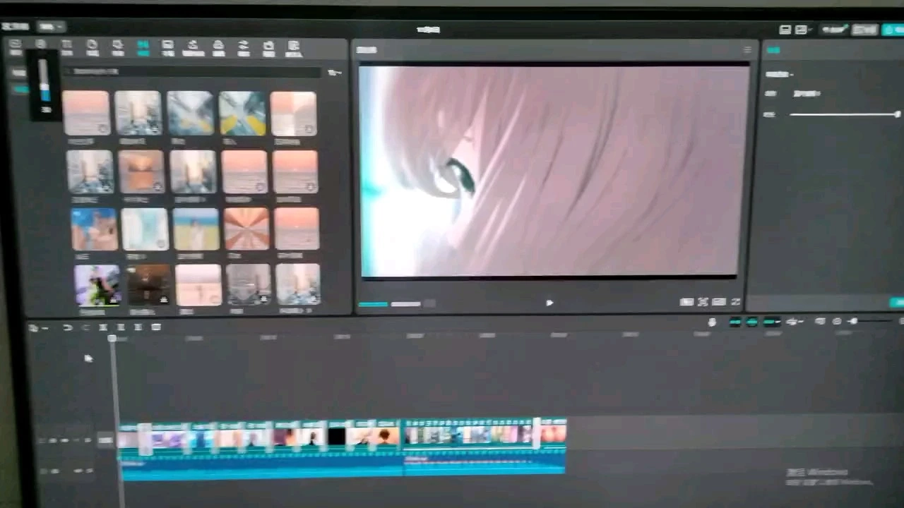
Task: Open the filter dropdown beside library search bar
Action: point(335,72)
